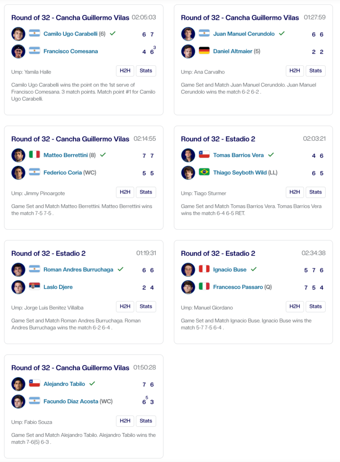Click Camilo Ugo Carabelli's player photo
340x462 pixels.
coord(18,34)
